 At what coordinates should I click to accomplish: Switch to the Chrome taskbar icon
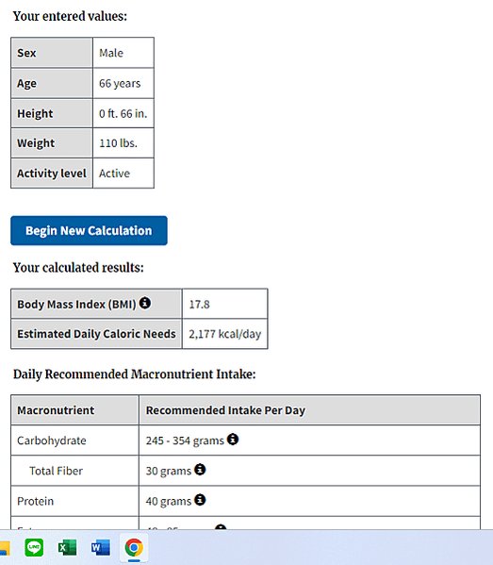coord(134,548)
